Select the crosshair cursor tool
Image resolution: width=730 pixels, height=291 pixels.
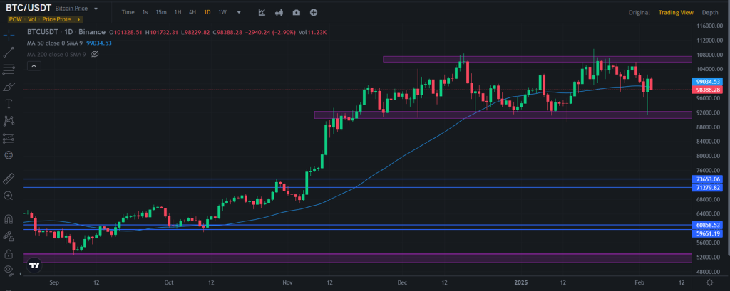pyautogui.click(x=9, y=33)
